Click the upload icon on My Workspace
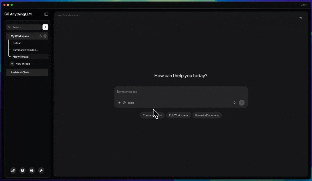 point(40,36)
